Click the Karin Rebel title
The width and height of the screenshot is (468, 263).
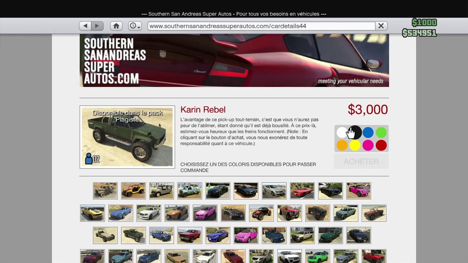point(203,110)
